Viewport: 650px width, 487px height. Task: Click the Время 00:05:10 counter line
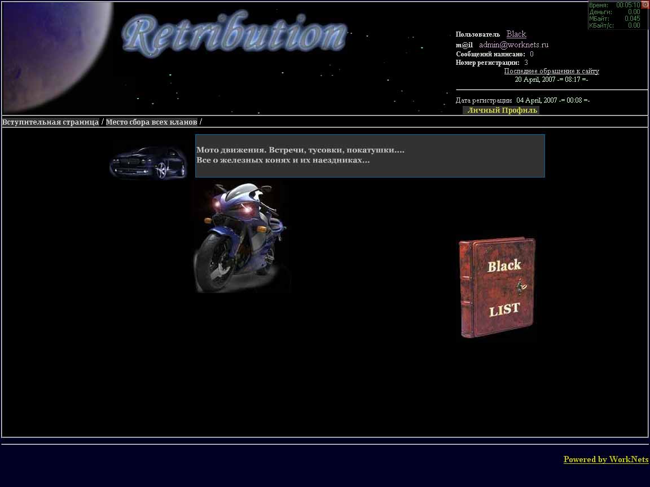click(x=614, y=5)
